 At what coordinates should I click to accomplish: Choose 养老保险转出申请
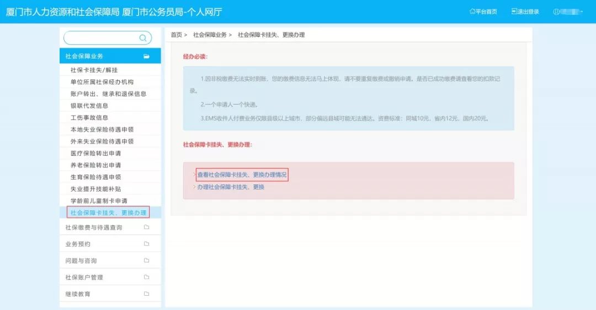[96, 165]
